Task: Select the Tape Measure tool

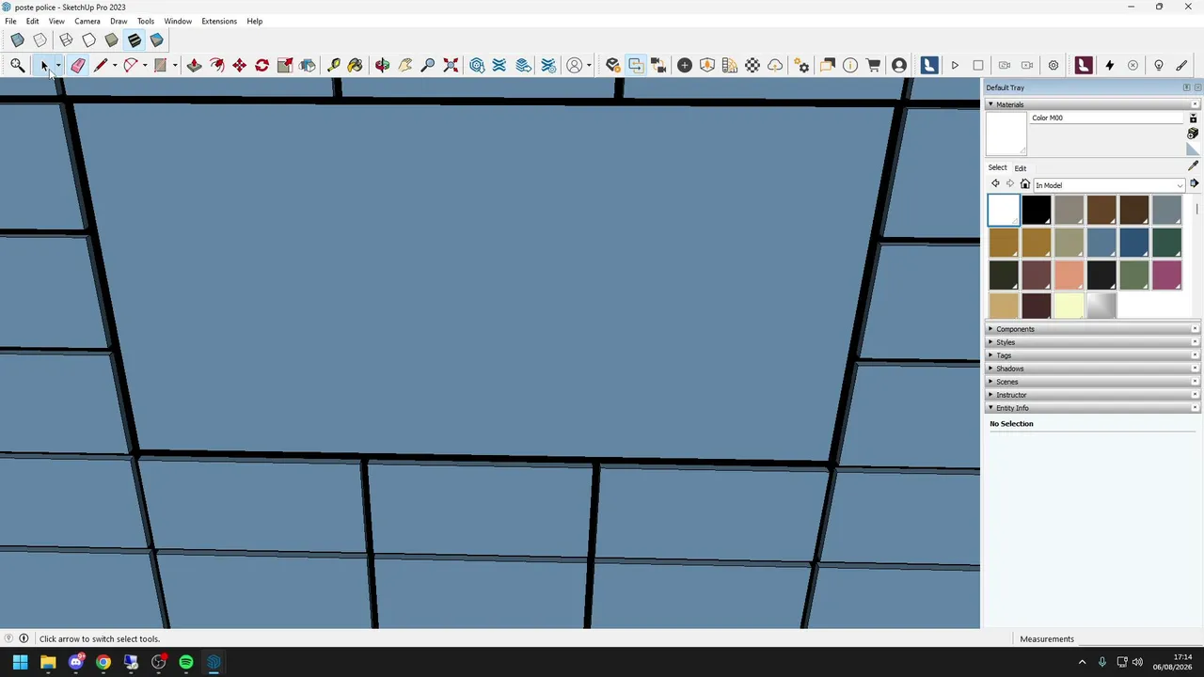Action: [333, 65]
